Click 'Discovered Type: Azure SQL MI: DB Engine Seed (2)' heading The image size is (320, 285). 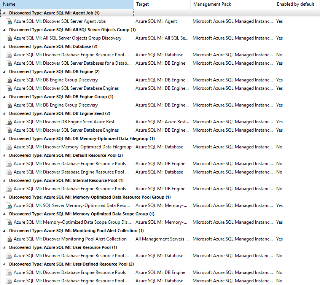(60, 113)
